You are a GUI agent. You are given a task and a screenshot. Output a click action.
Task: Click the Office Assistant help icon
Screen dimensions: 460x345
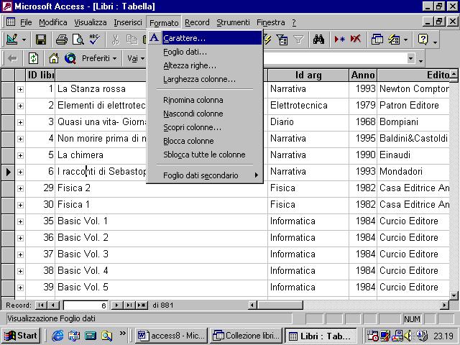click(x=423, y=40)
